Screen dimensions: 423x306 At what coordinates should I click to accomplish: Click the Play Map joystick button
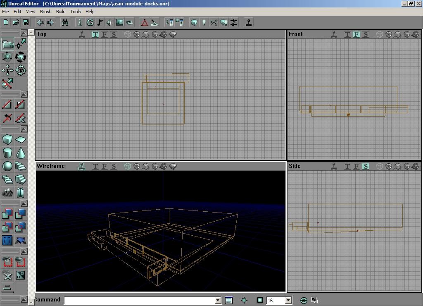point(249,22)
